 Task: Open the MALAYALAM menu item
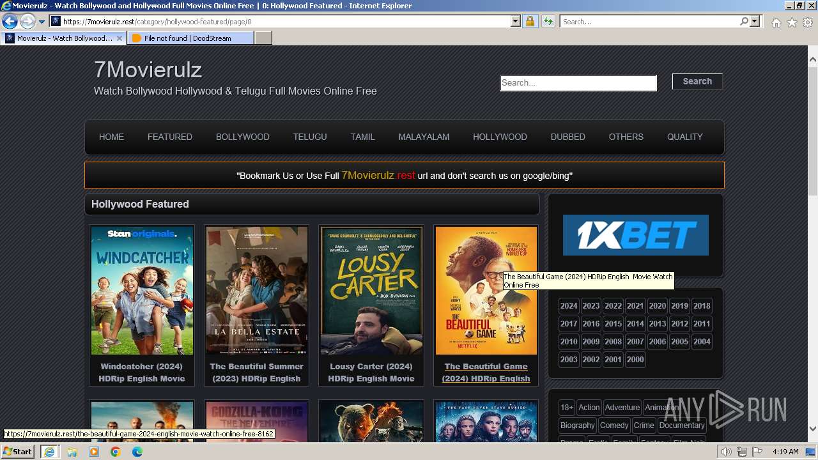pos(424,137)
